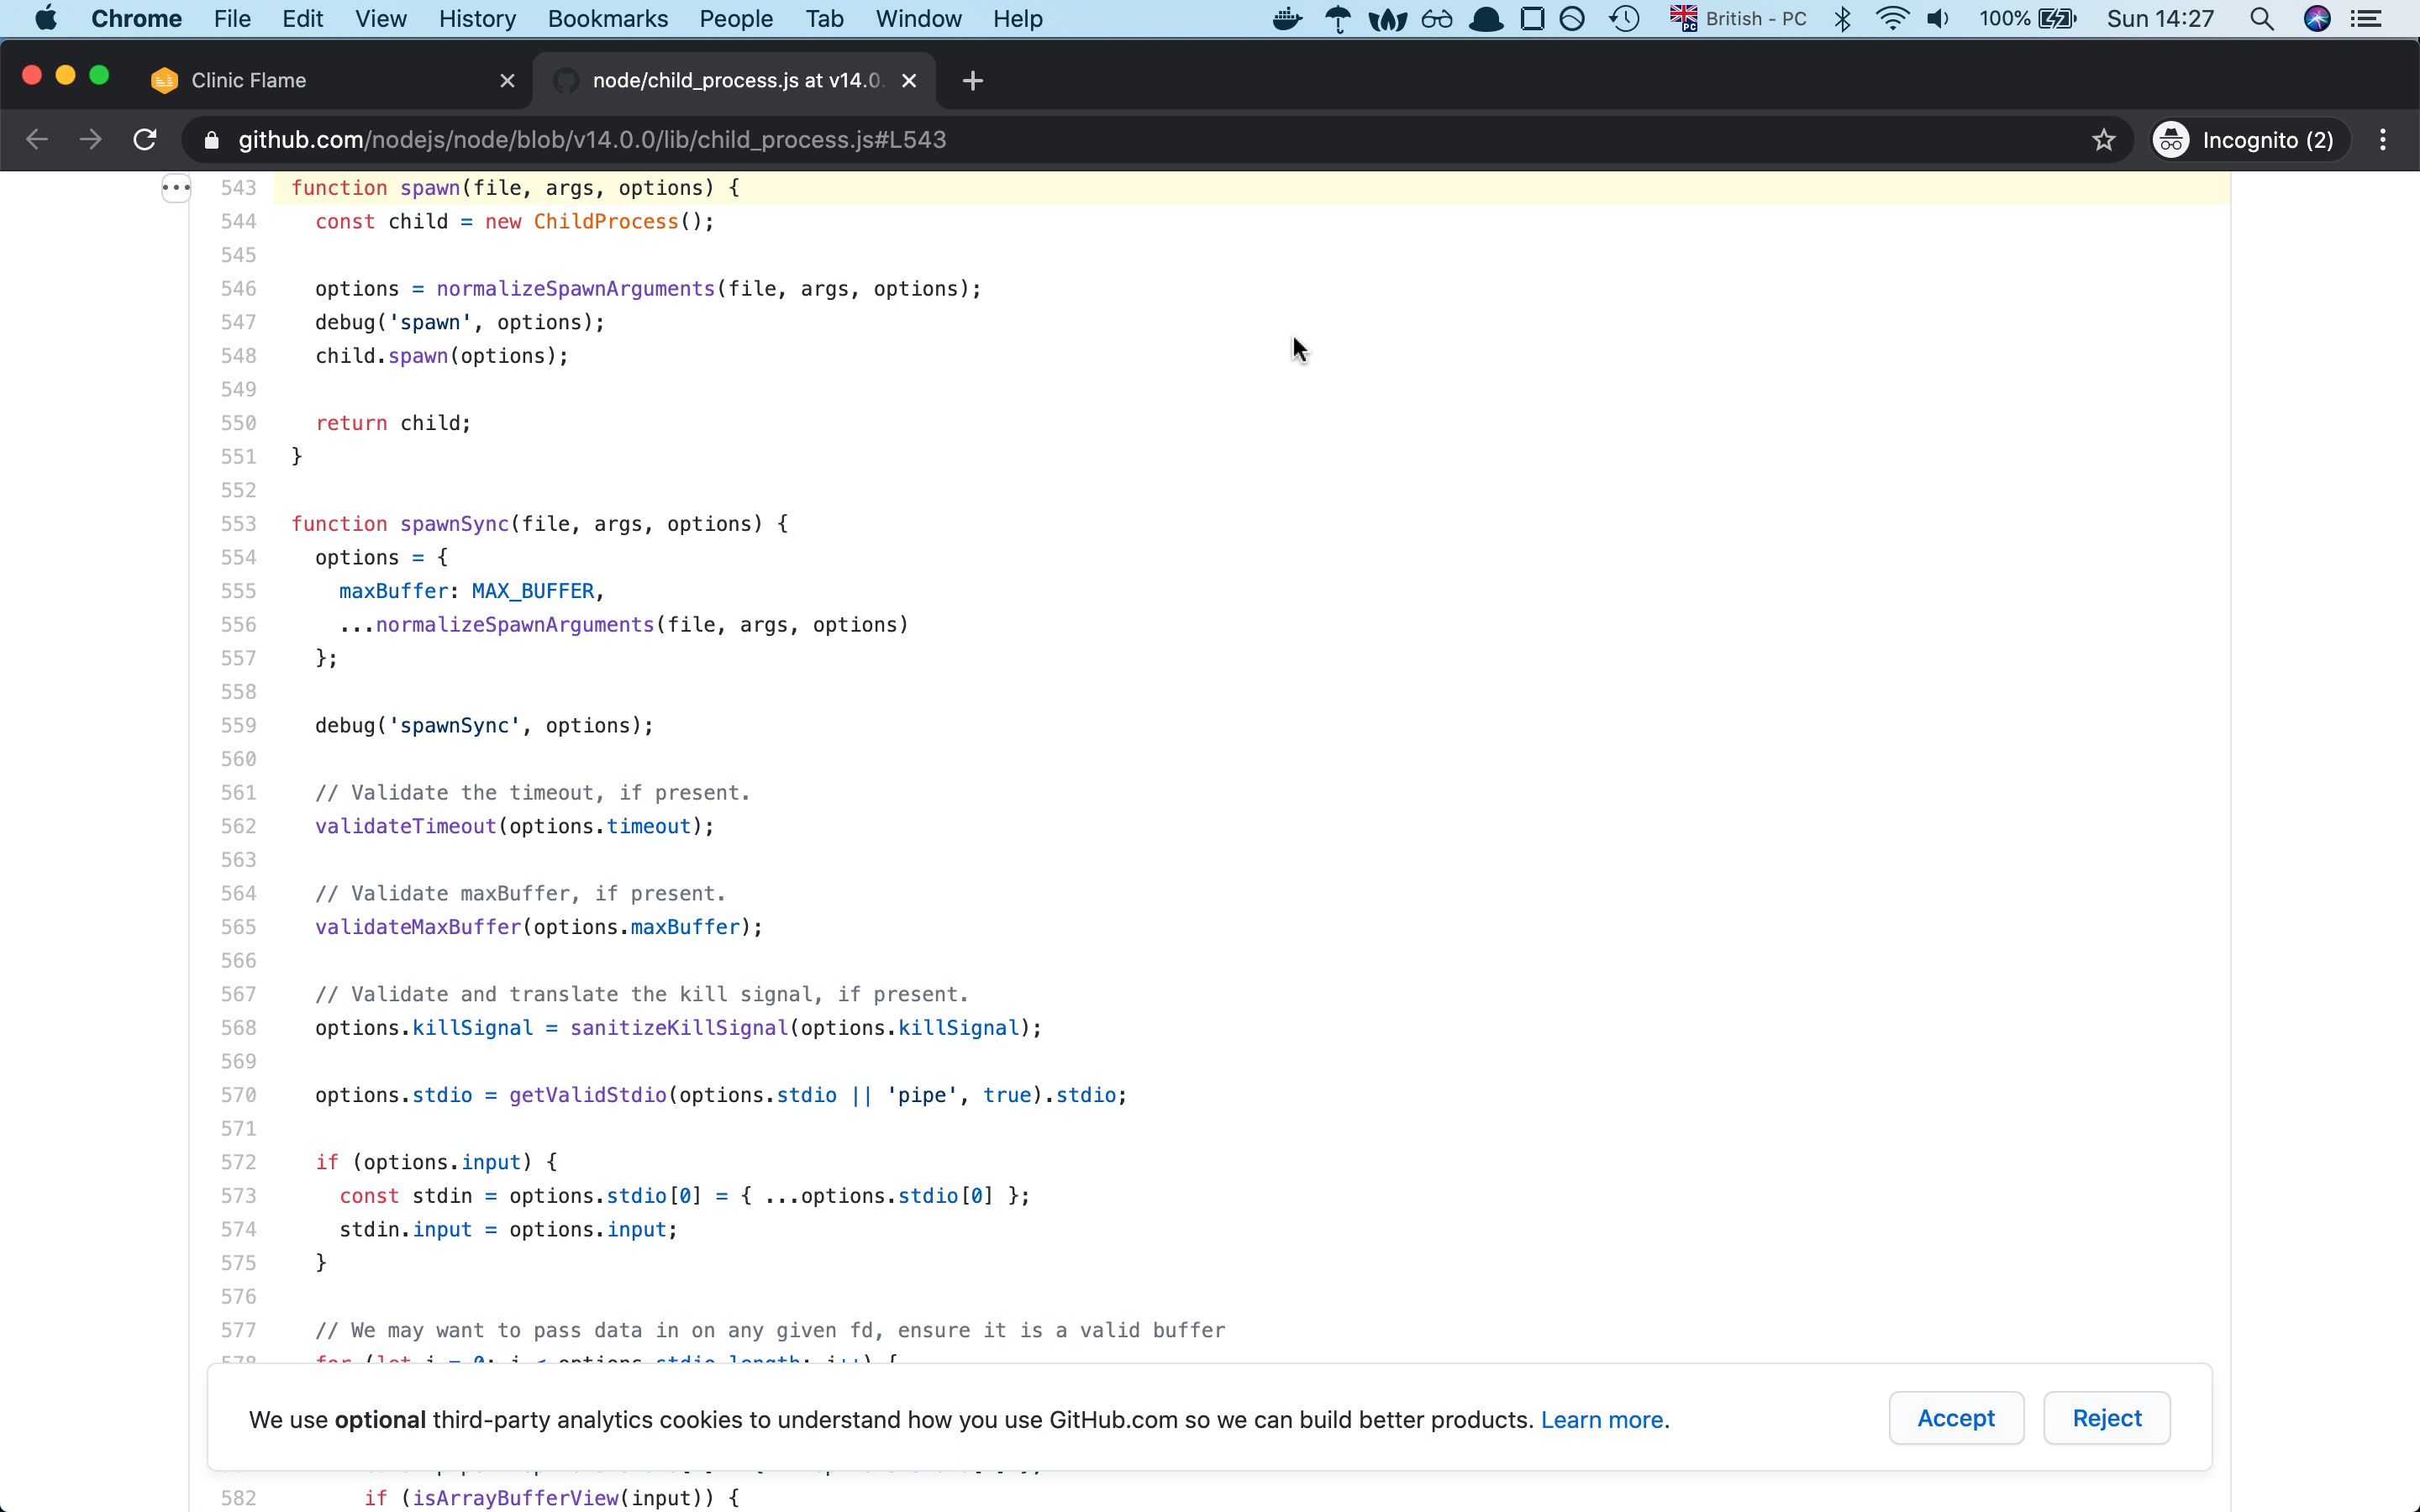Open the Bookmarks menu
The image size is (2420, 1512).
click(x=606, y=18)
